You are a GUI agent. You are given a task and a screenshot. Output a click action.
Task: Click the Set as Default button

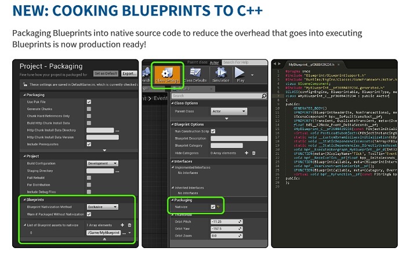click(106, 73)
